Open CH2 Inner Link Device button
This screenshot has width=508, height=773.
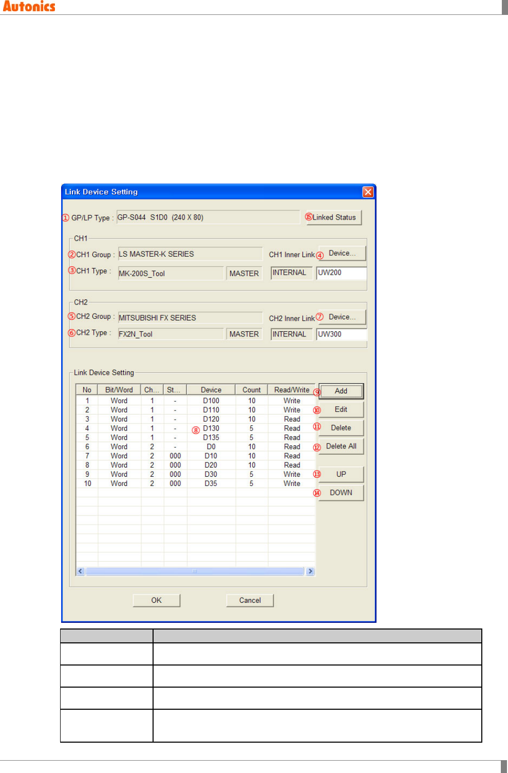(x=342, y=317)
